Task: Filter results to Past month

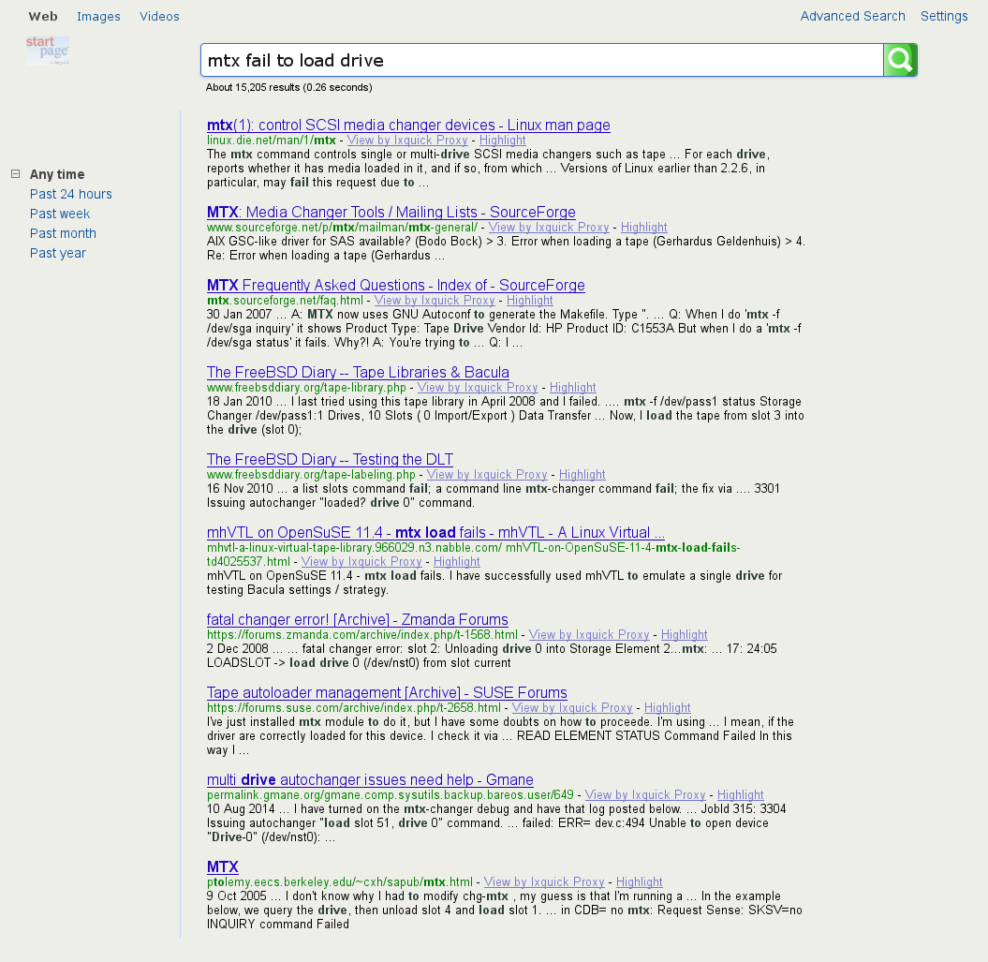Action: [x=63, y=233]
